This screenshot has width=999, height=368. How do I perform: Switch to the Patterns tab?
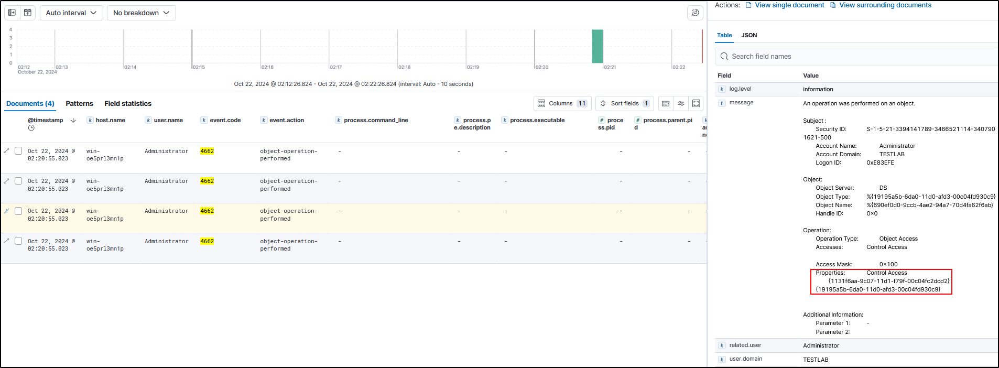pyautogui.click(x=79, y=103)
